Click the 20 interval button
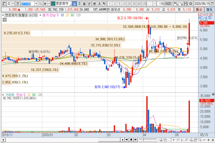 pos(129,4)
